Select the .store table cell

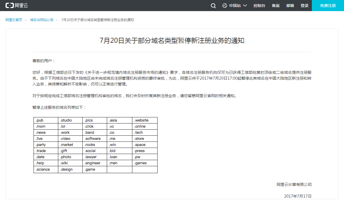point(145,139)
